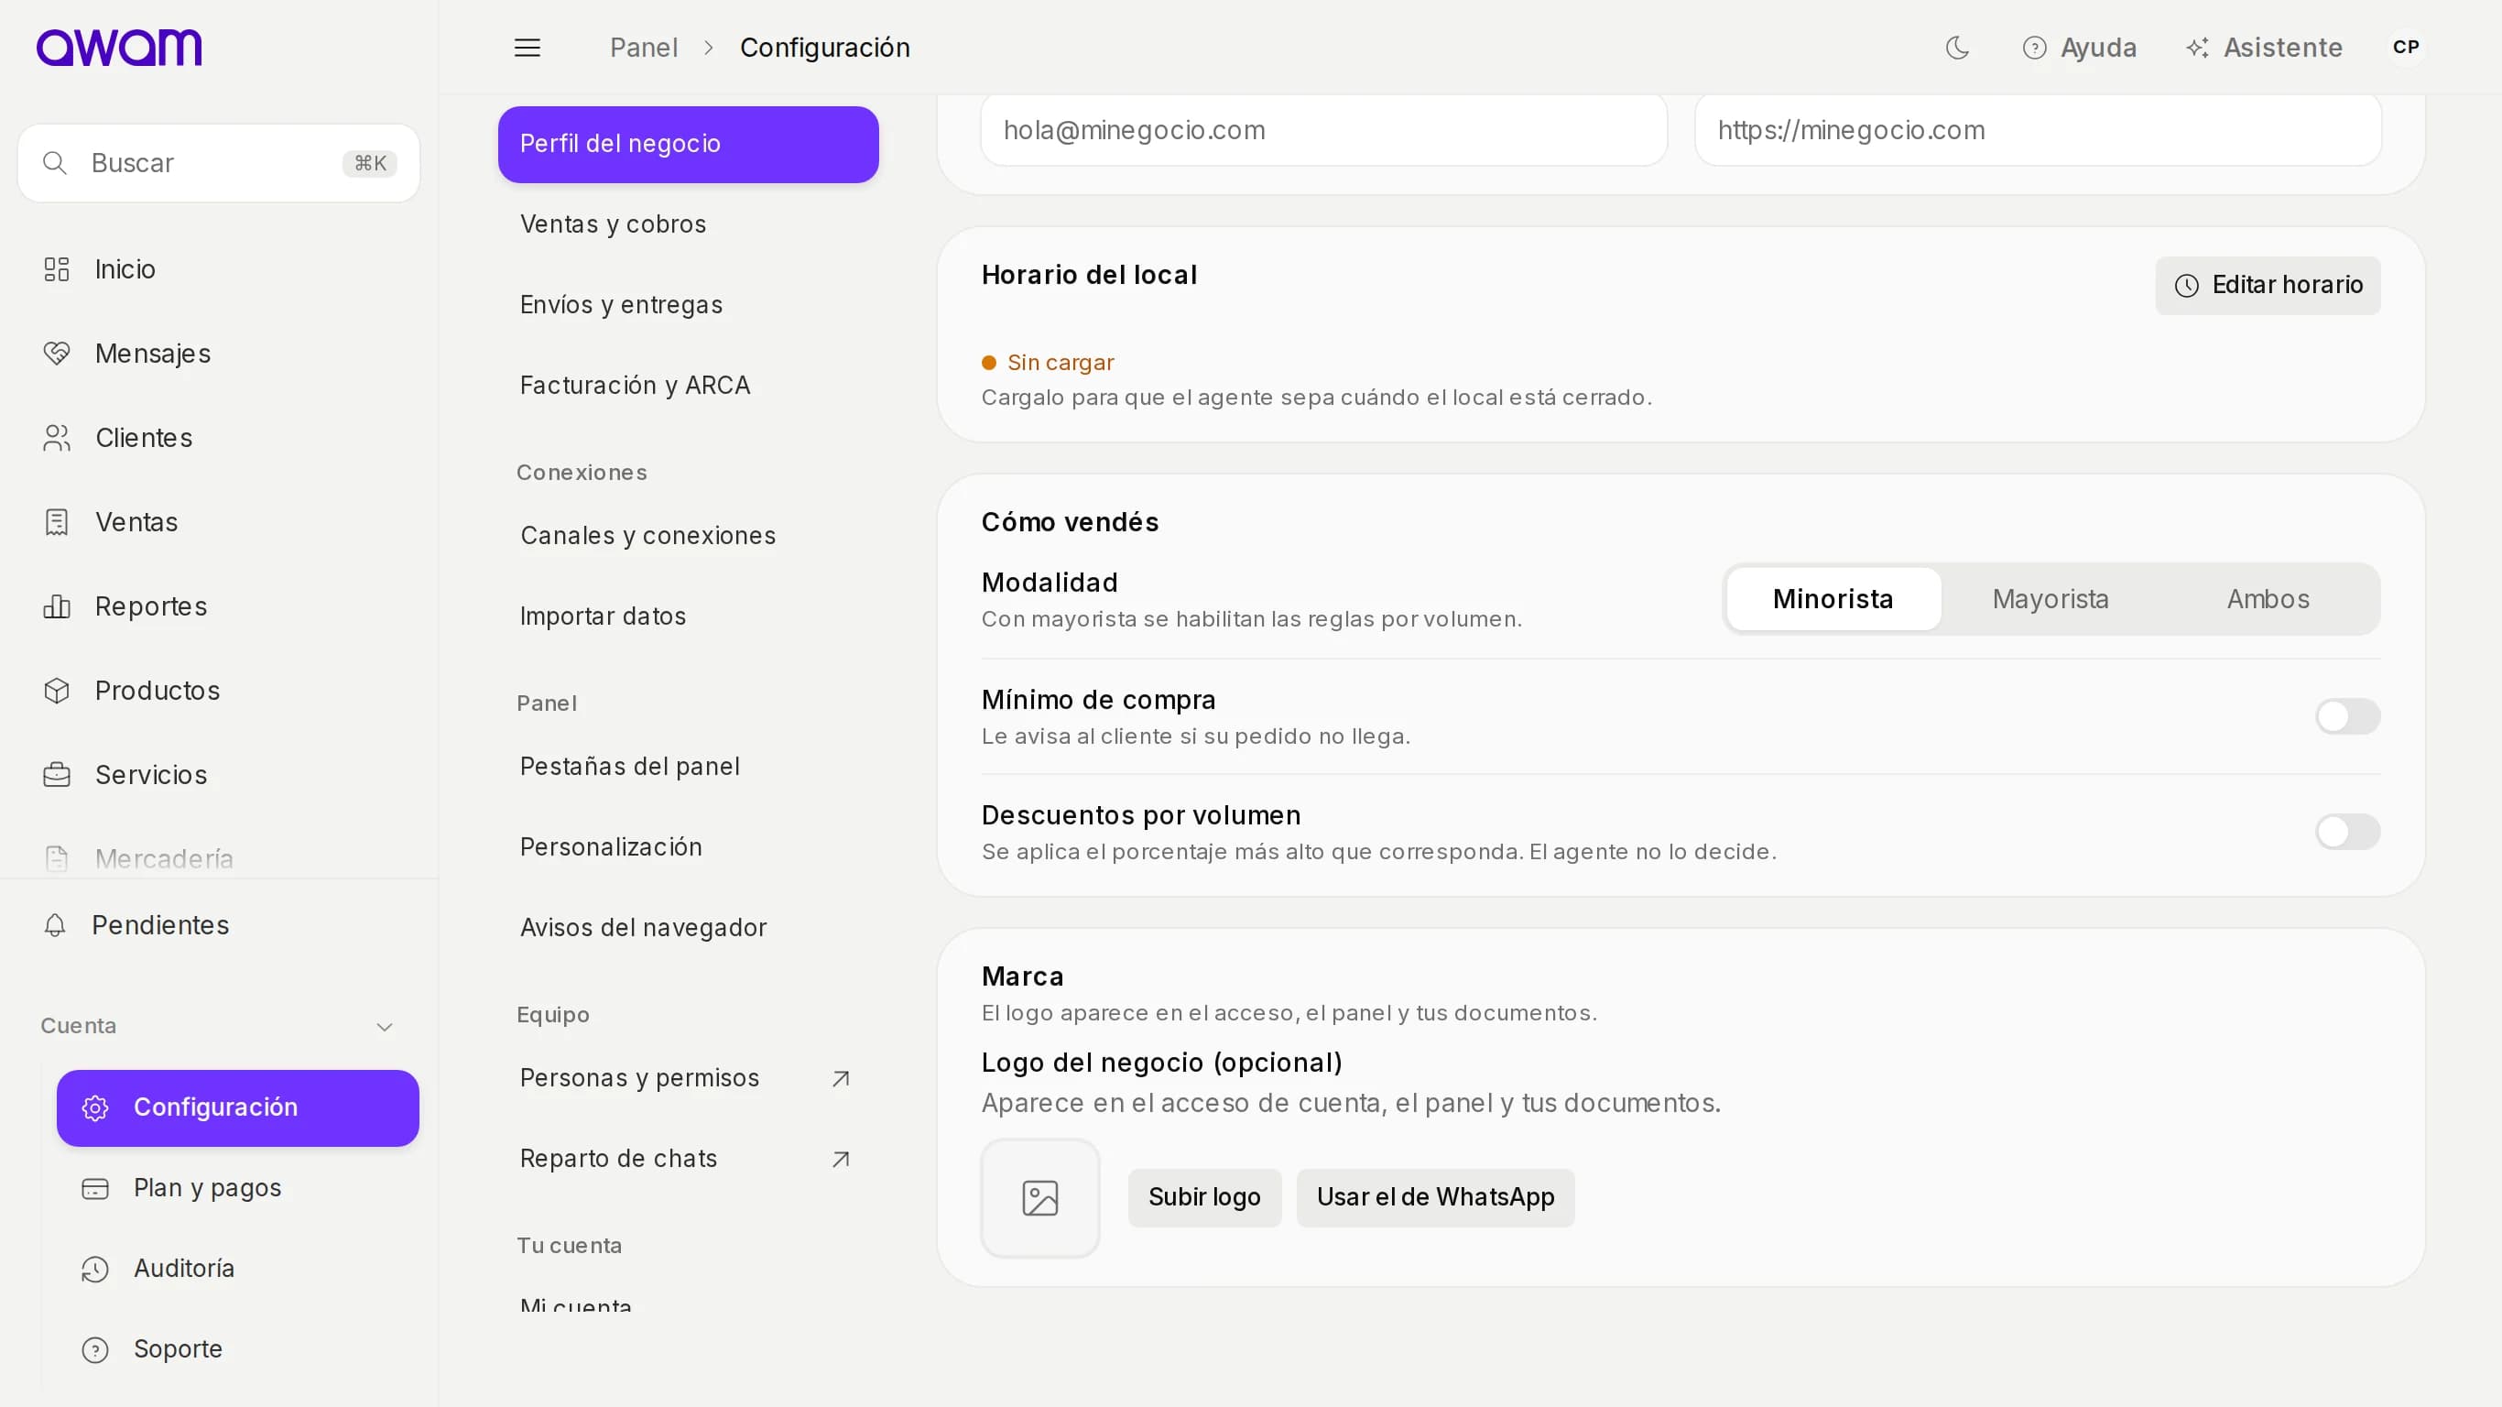Screen dimensions: 2502x1407
Task: Go to Panel in the breadcrumb
Action: tap(643, 48)
